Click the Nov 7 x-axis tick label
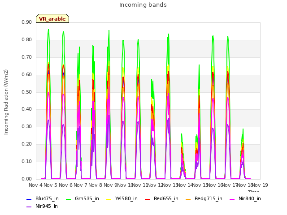The height and width of the screenshot is (215, 287). point(80,185)
